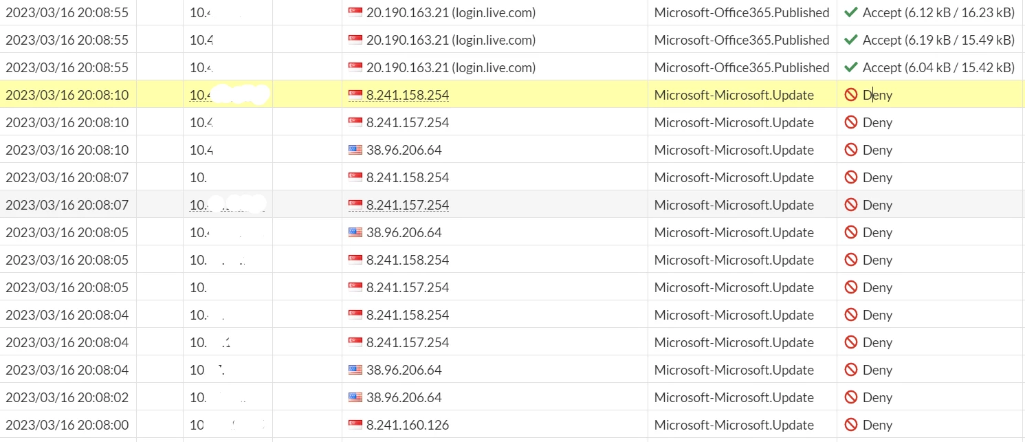This screenshot has height=442, width=1025.
Task: Click the green Accept checkmark for 6.19 kB row
Action: click(x=851, y=40)
